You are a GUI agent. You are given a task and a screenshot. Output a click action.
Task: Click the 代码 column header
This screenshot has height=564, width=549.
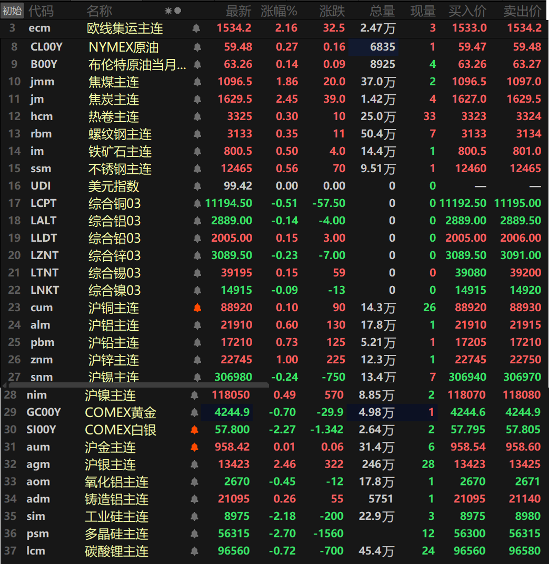coord(41,11)
